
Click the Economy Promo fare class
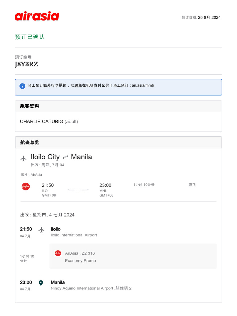click(x=81, y=261)
